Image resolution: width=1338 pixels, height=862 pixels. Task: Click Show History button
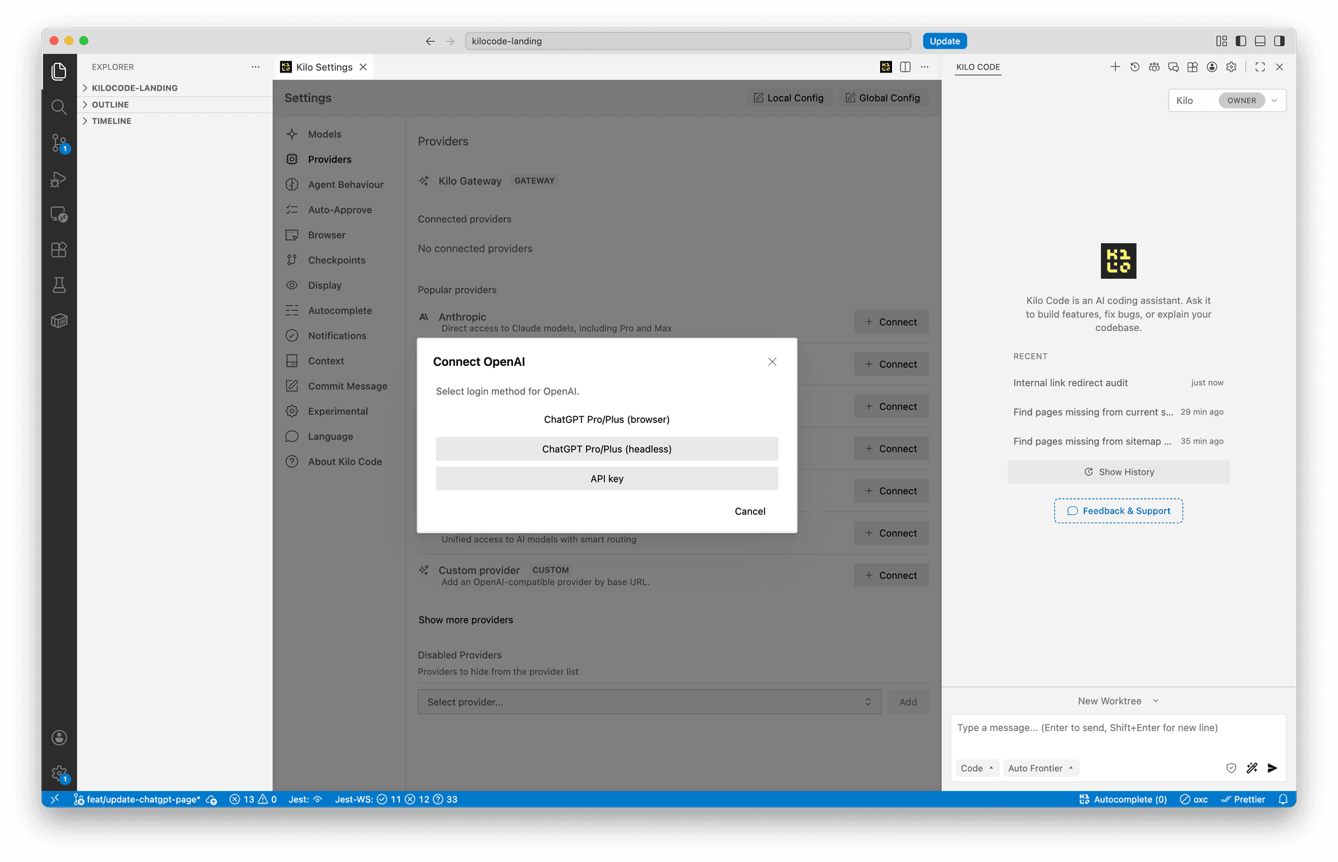[x=1118, y=472]
